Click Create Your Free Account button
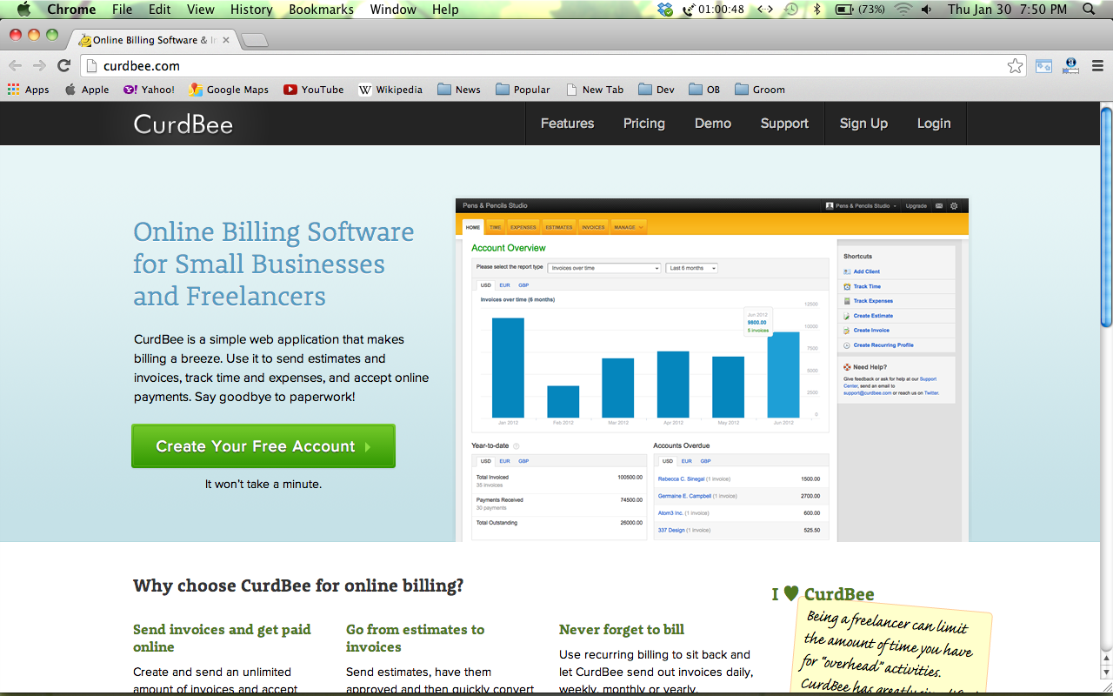Screen dimensions: 1113x696 263,446
